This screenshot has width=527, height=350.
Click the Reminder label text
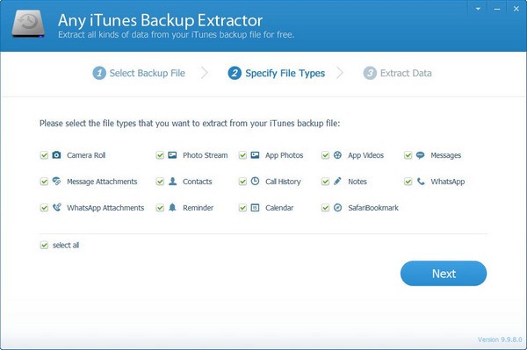[x=198, y=208]
